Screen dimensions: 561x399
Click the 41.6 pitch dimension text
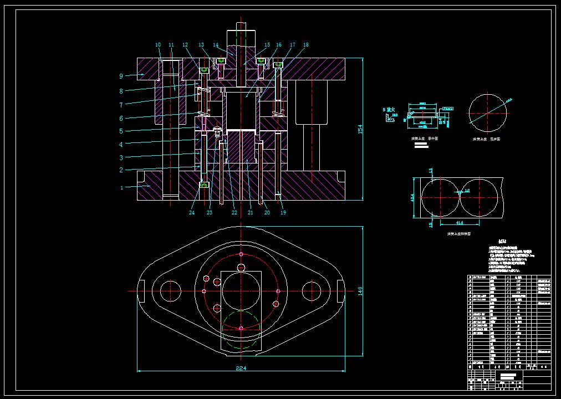click(x=460, y=223)
